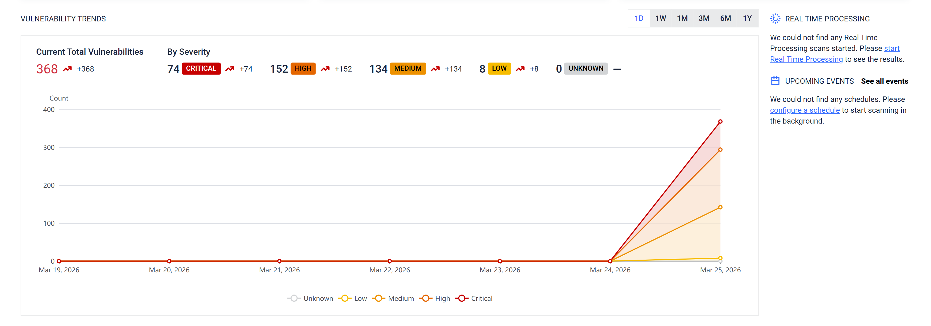Open the start Real Time Processing link
Viewport: 931px width, 326px height.
pos(806,59)
